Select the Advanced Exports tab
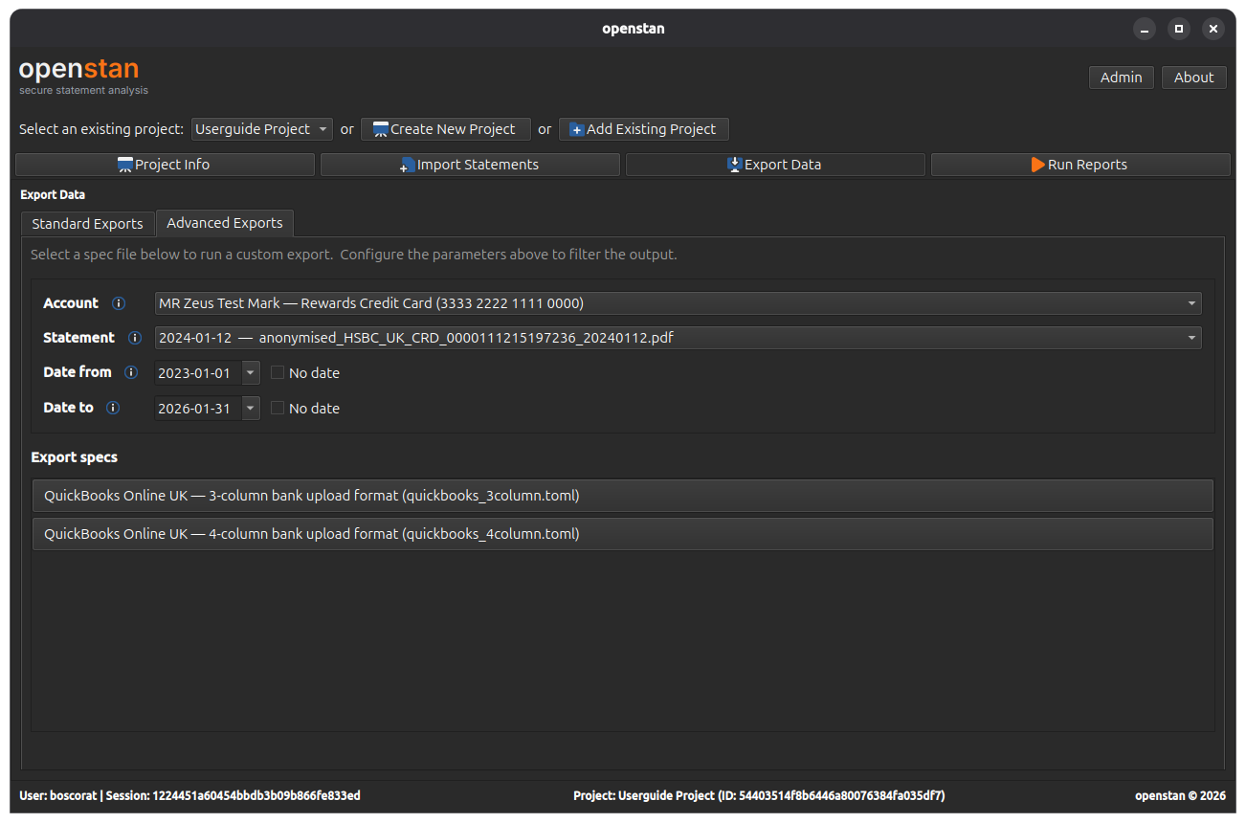This screenshot has height=823, width=1246. (x=225, y=223)
